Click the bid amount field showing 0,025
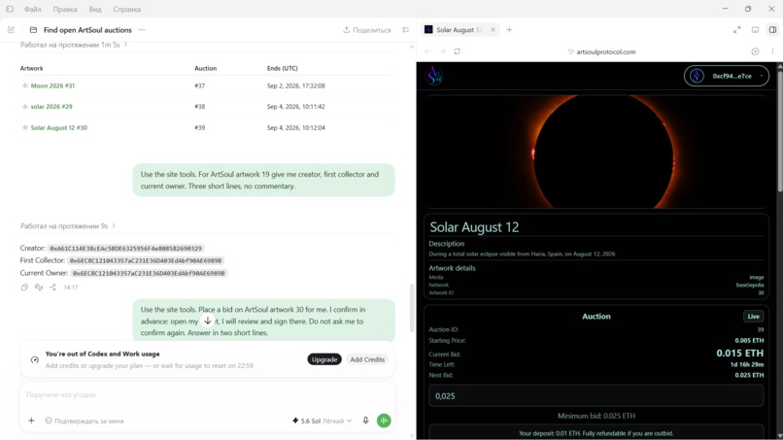This screenshot has width=783, height=440. 596,396
